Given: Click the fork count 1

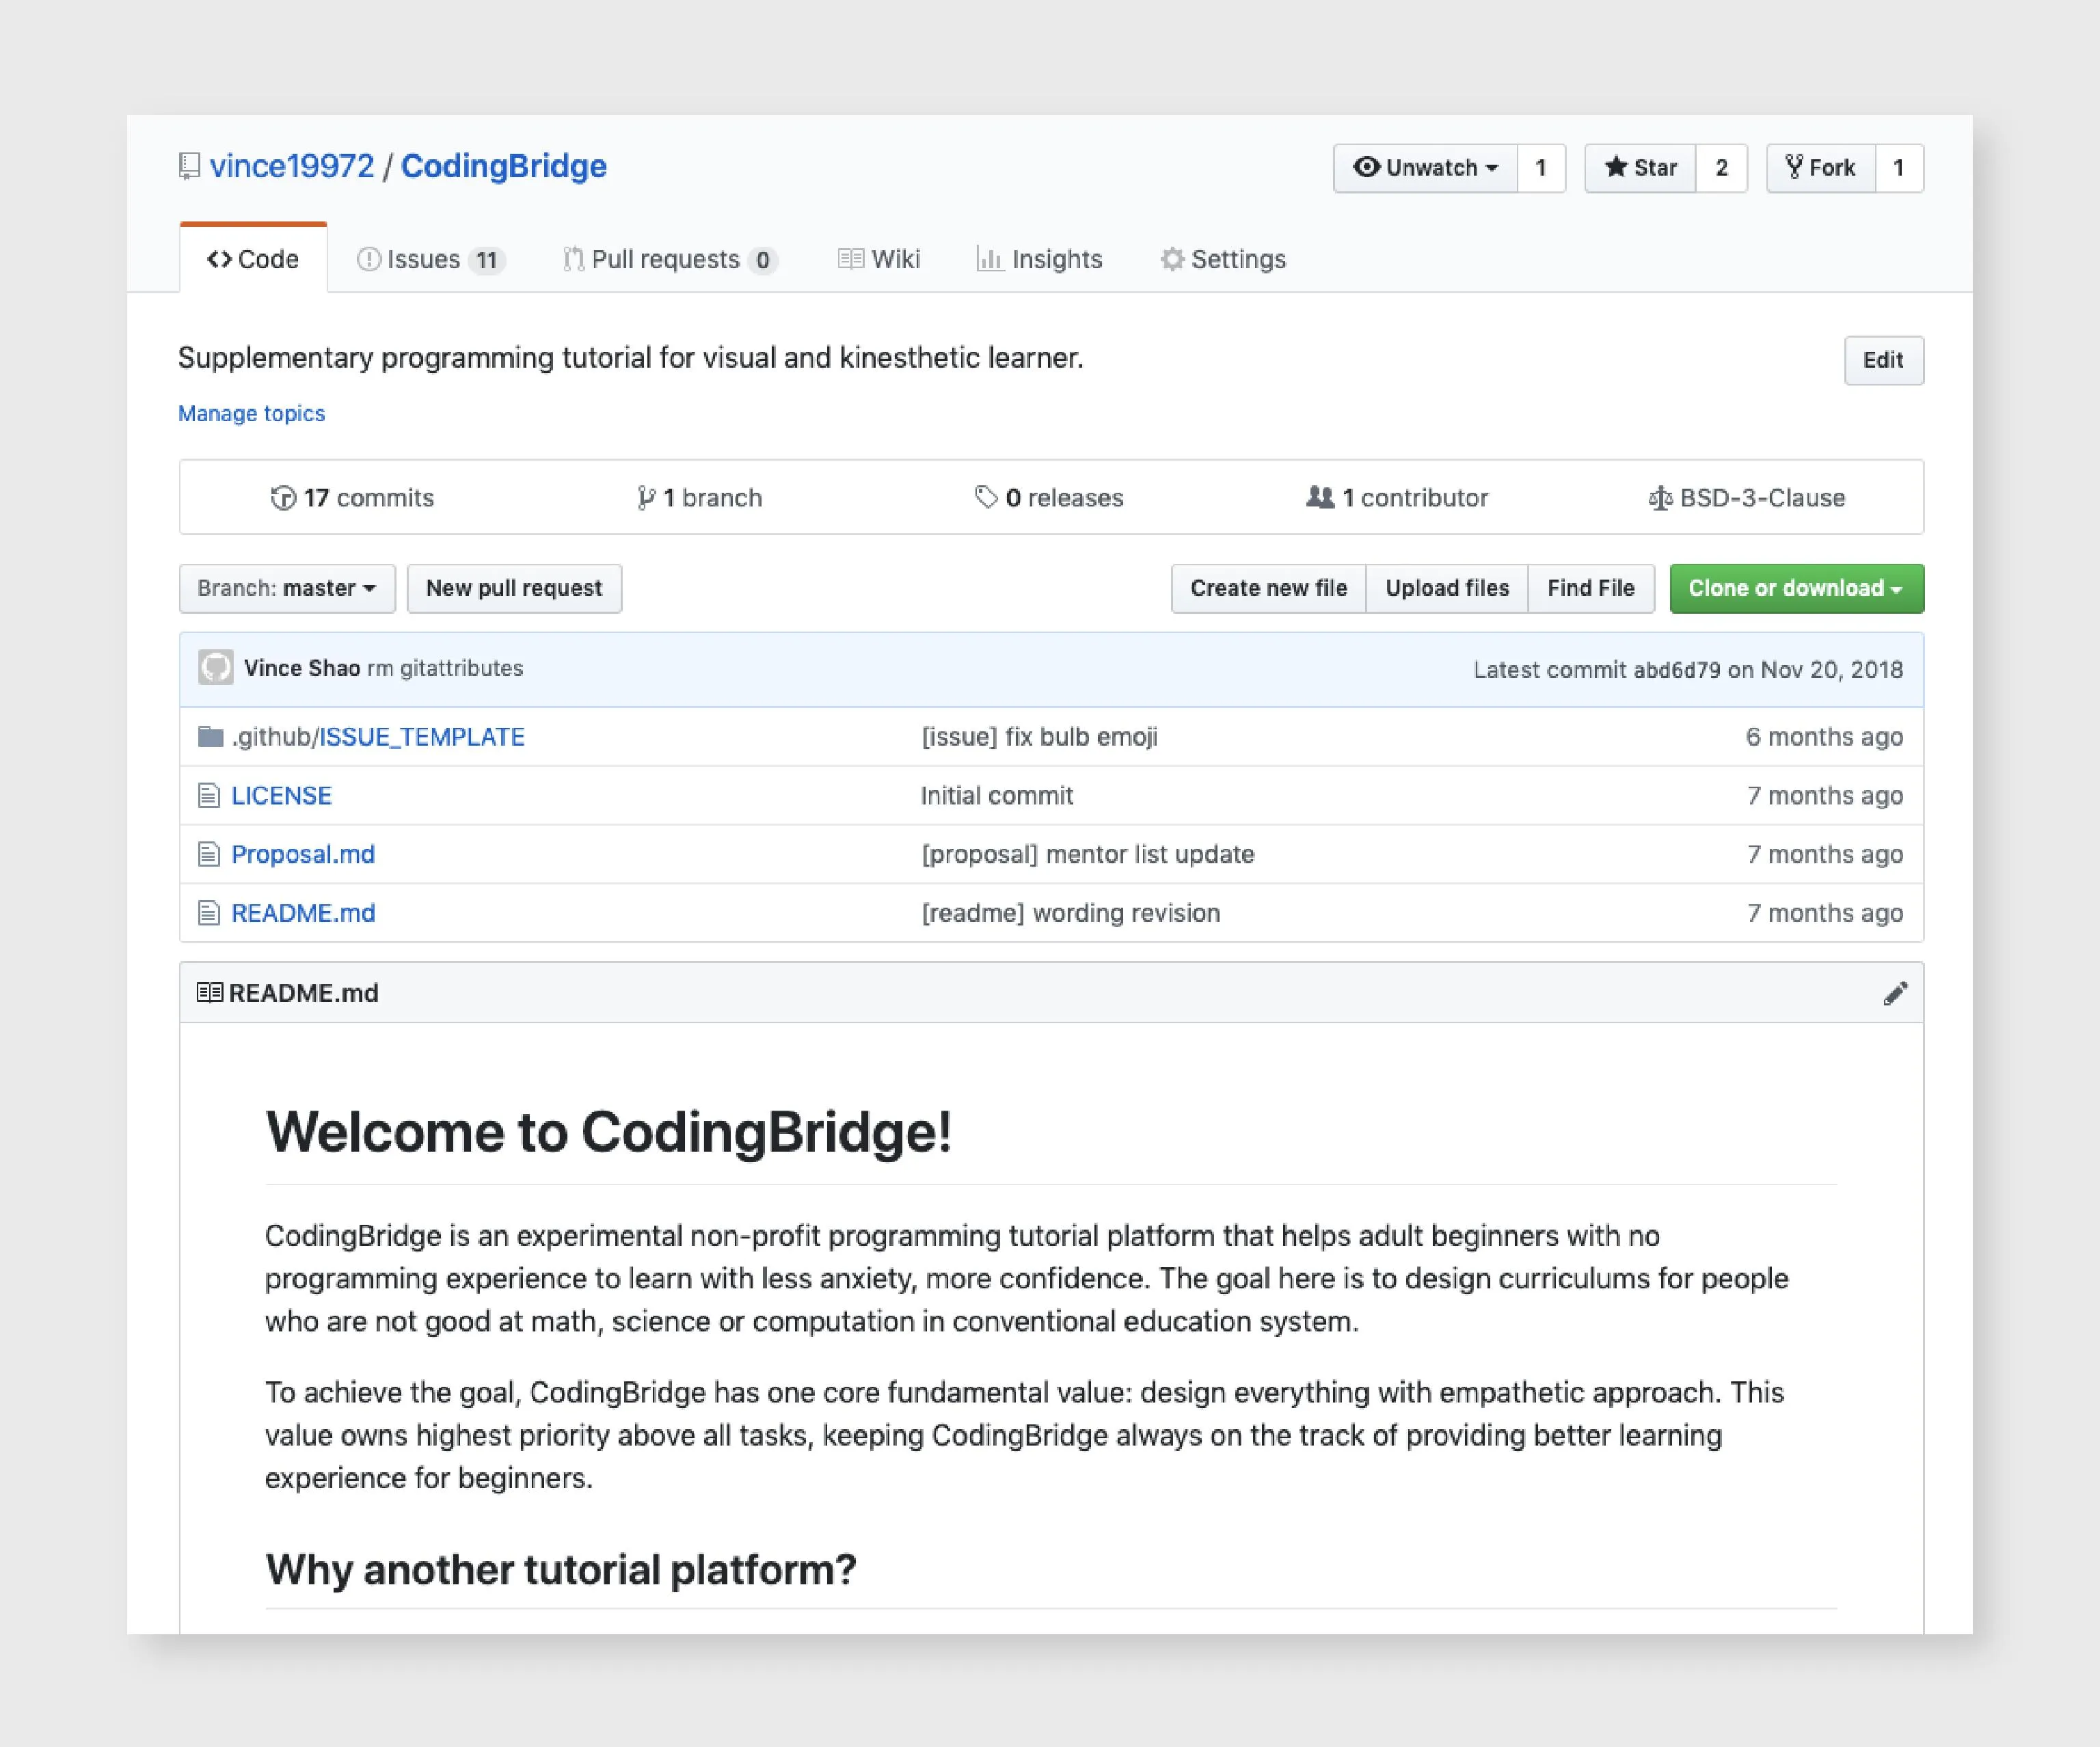Looking at the screenshot, I should pyautogui.click(x=1899, y=168).
